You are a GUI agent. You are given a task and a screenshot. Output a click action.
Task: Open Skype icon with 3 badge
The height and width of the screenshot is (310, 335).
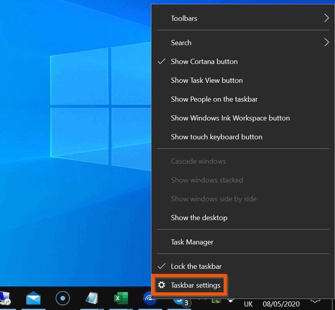pyautogui.click(x=181, y=302)
